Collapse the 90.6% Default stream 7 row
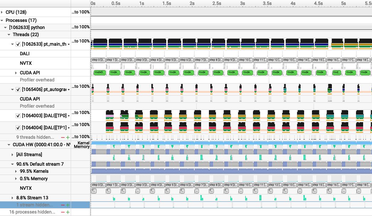372x216 pixels. [x=12, y=164]
